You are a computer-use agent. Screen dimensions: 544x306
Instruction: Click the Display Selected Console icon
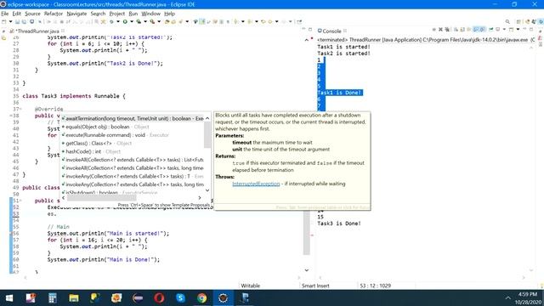click(x=497, y=30)
